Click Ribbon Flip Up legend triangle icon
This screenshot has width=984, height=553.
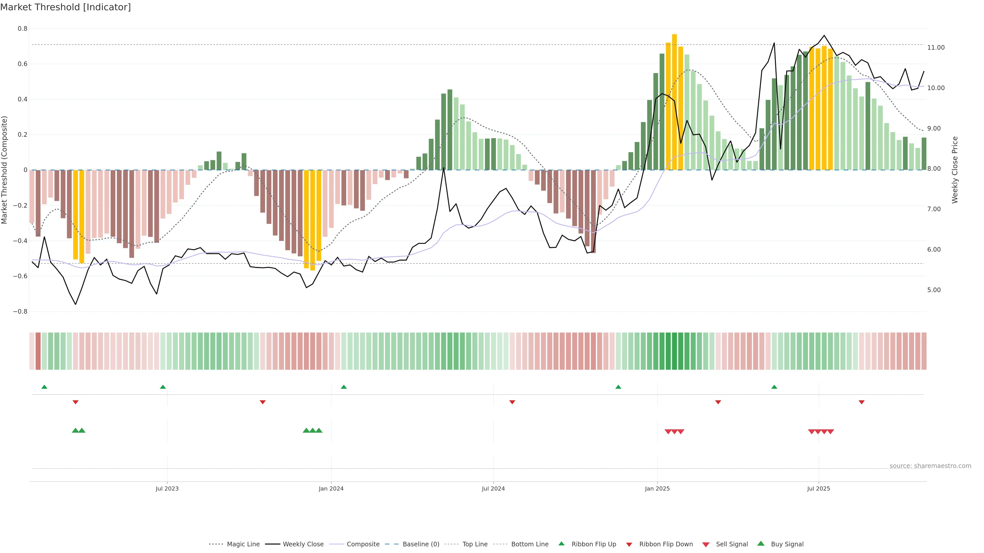click(561, 544)
